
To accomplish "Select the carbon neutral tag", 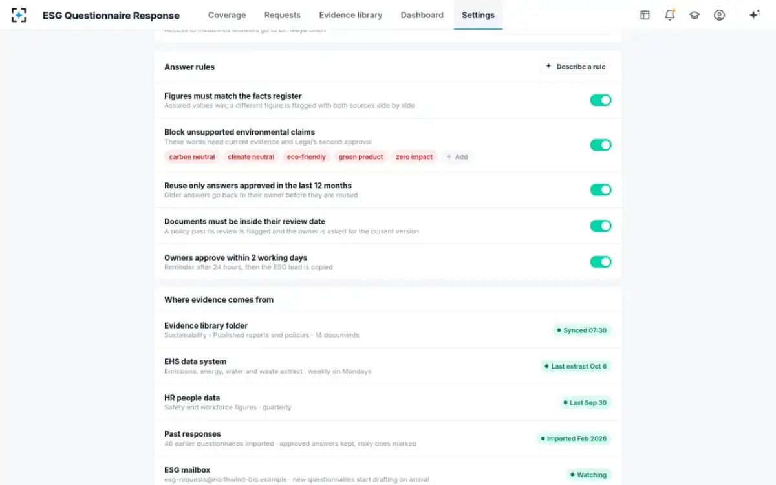I will 192,156.
